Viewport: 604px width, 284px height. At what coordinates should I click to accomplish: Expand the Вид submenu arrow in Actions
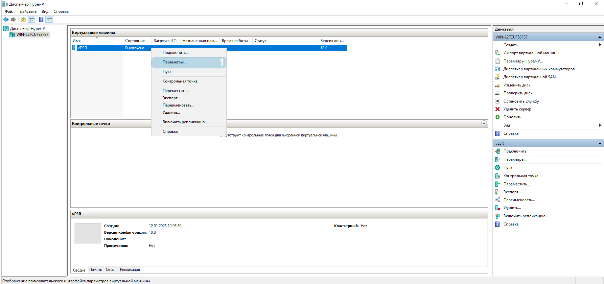click(x=600, y=125)
